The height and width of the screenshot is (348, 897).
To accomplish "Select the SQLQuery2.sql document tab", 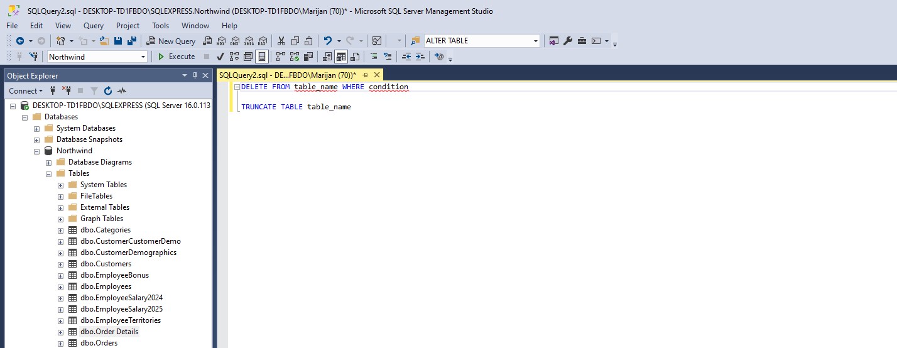I will (x=288, y=75).
